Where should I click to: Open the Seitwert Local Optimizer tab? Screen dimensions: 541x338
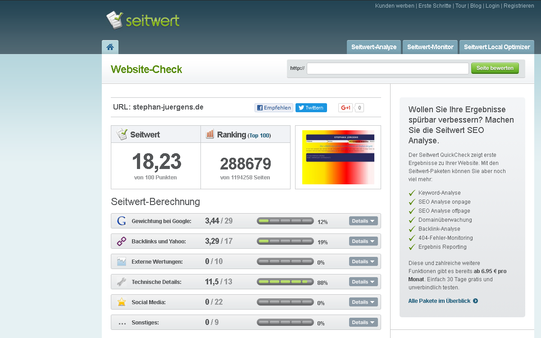click(497, 47)
